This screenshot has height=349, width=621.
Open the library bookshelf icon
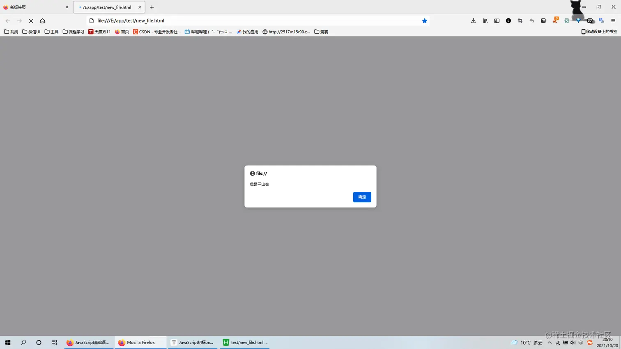(x=485, y=21)
